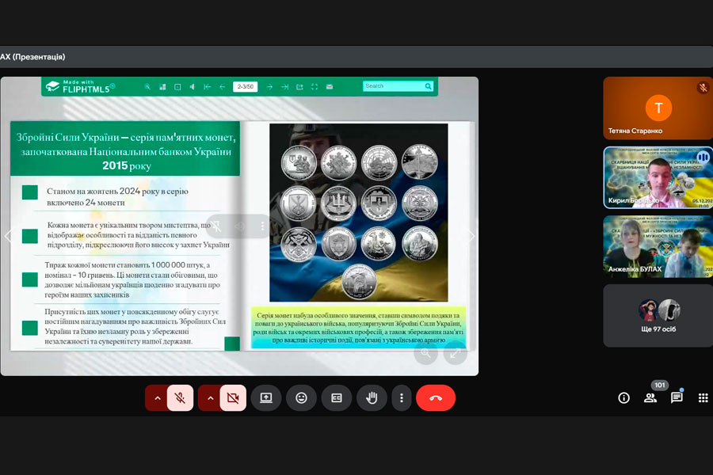The image size is (713, 475).
Task: Click the FlipHTML5 email envelope icon
Action: (x=330, y=86)
